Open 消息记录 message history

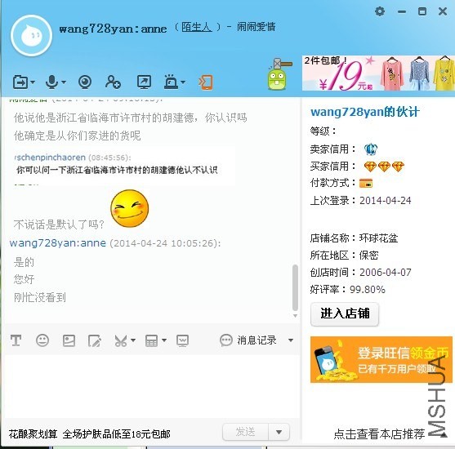tap(248, 340)
